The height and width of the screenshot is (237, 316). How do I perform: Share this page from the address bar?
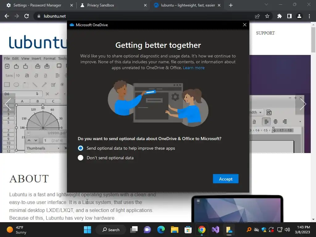click(x=257, y=16)
